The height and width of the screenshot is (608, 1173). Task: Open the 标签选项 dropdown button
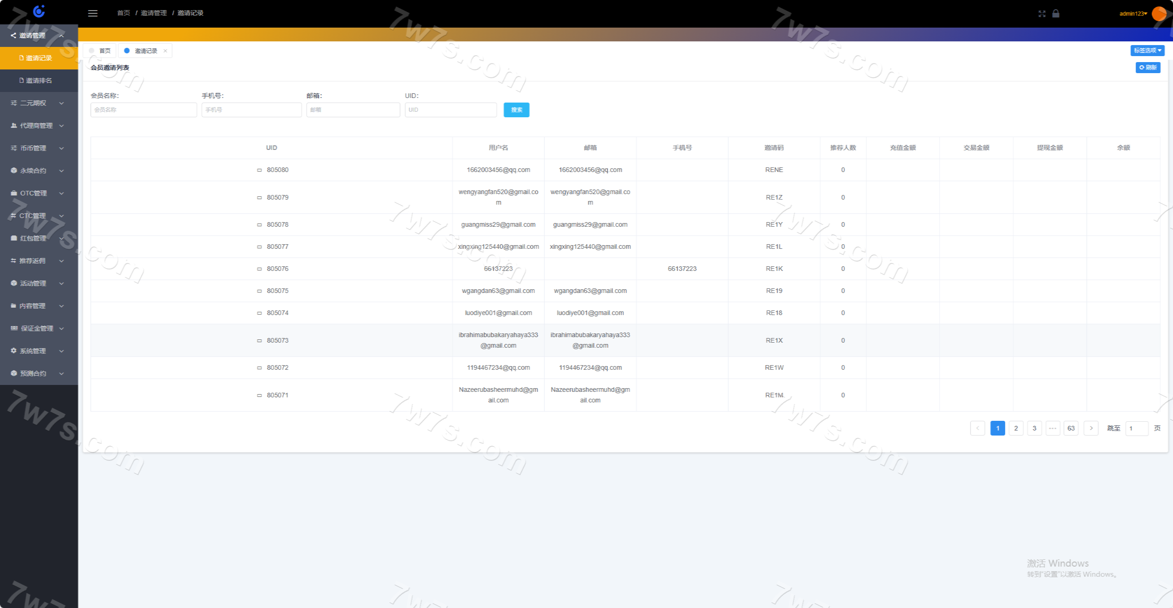[1147, 51]
